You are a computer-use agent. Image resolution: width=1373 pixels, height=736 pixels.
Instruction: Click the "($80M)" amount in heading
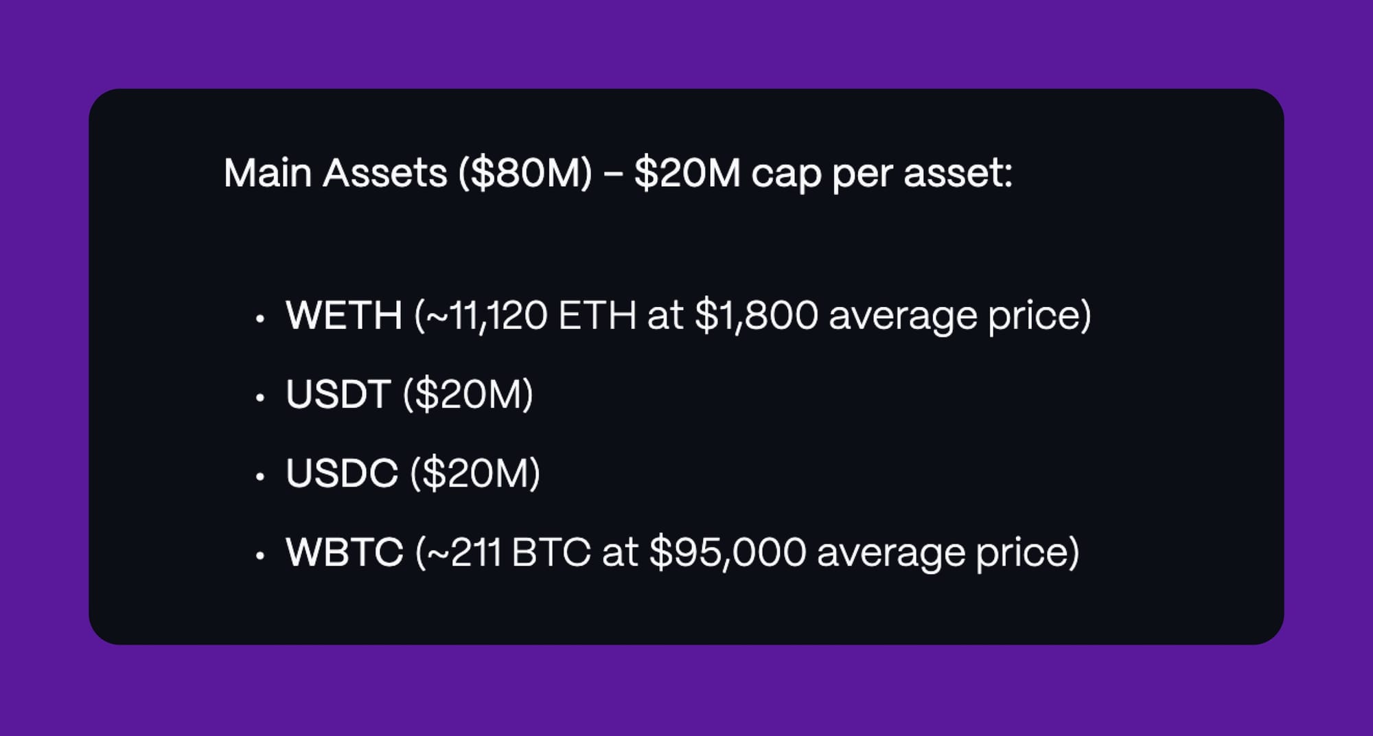click(525, 173)
